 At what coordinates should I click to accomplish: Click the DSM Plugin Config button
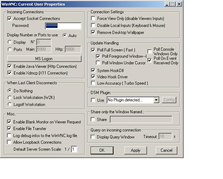pyautogui.click(x=169, y=100)
